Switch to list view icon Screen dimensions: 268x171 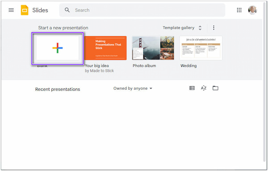pos(192,88)
